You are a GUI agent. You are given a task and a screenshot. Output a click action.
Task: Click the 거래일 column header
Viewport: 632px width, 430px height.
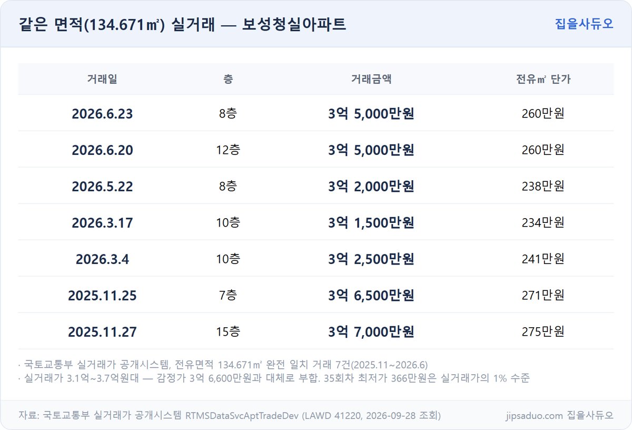click(102, 79)
